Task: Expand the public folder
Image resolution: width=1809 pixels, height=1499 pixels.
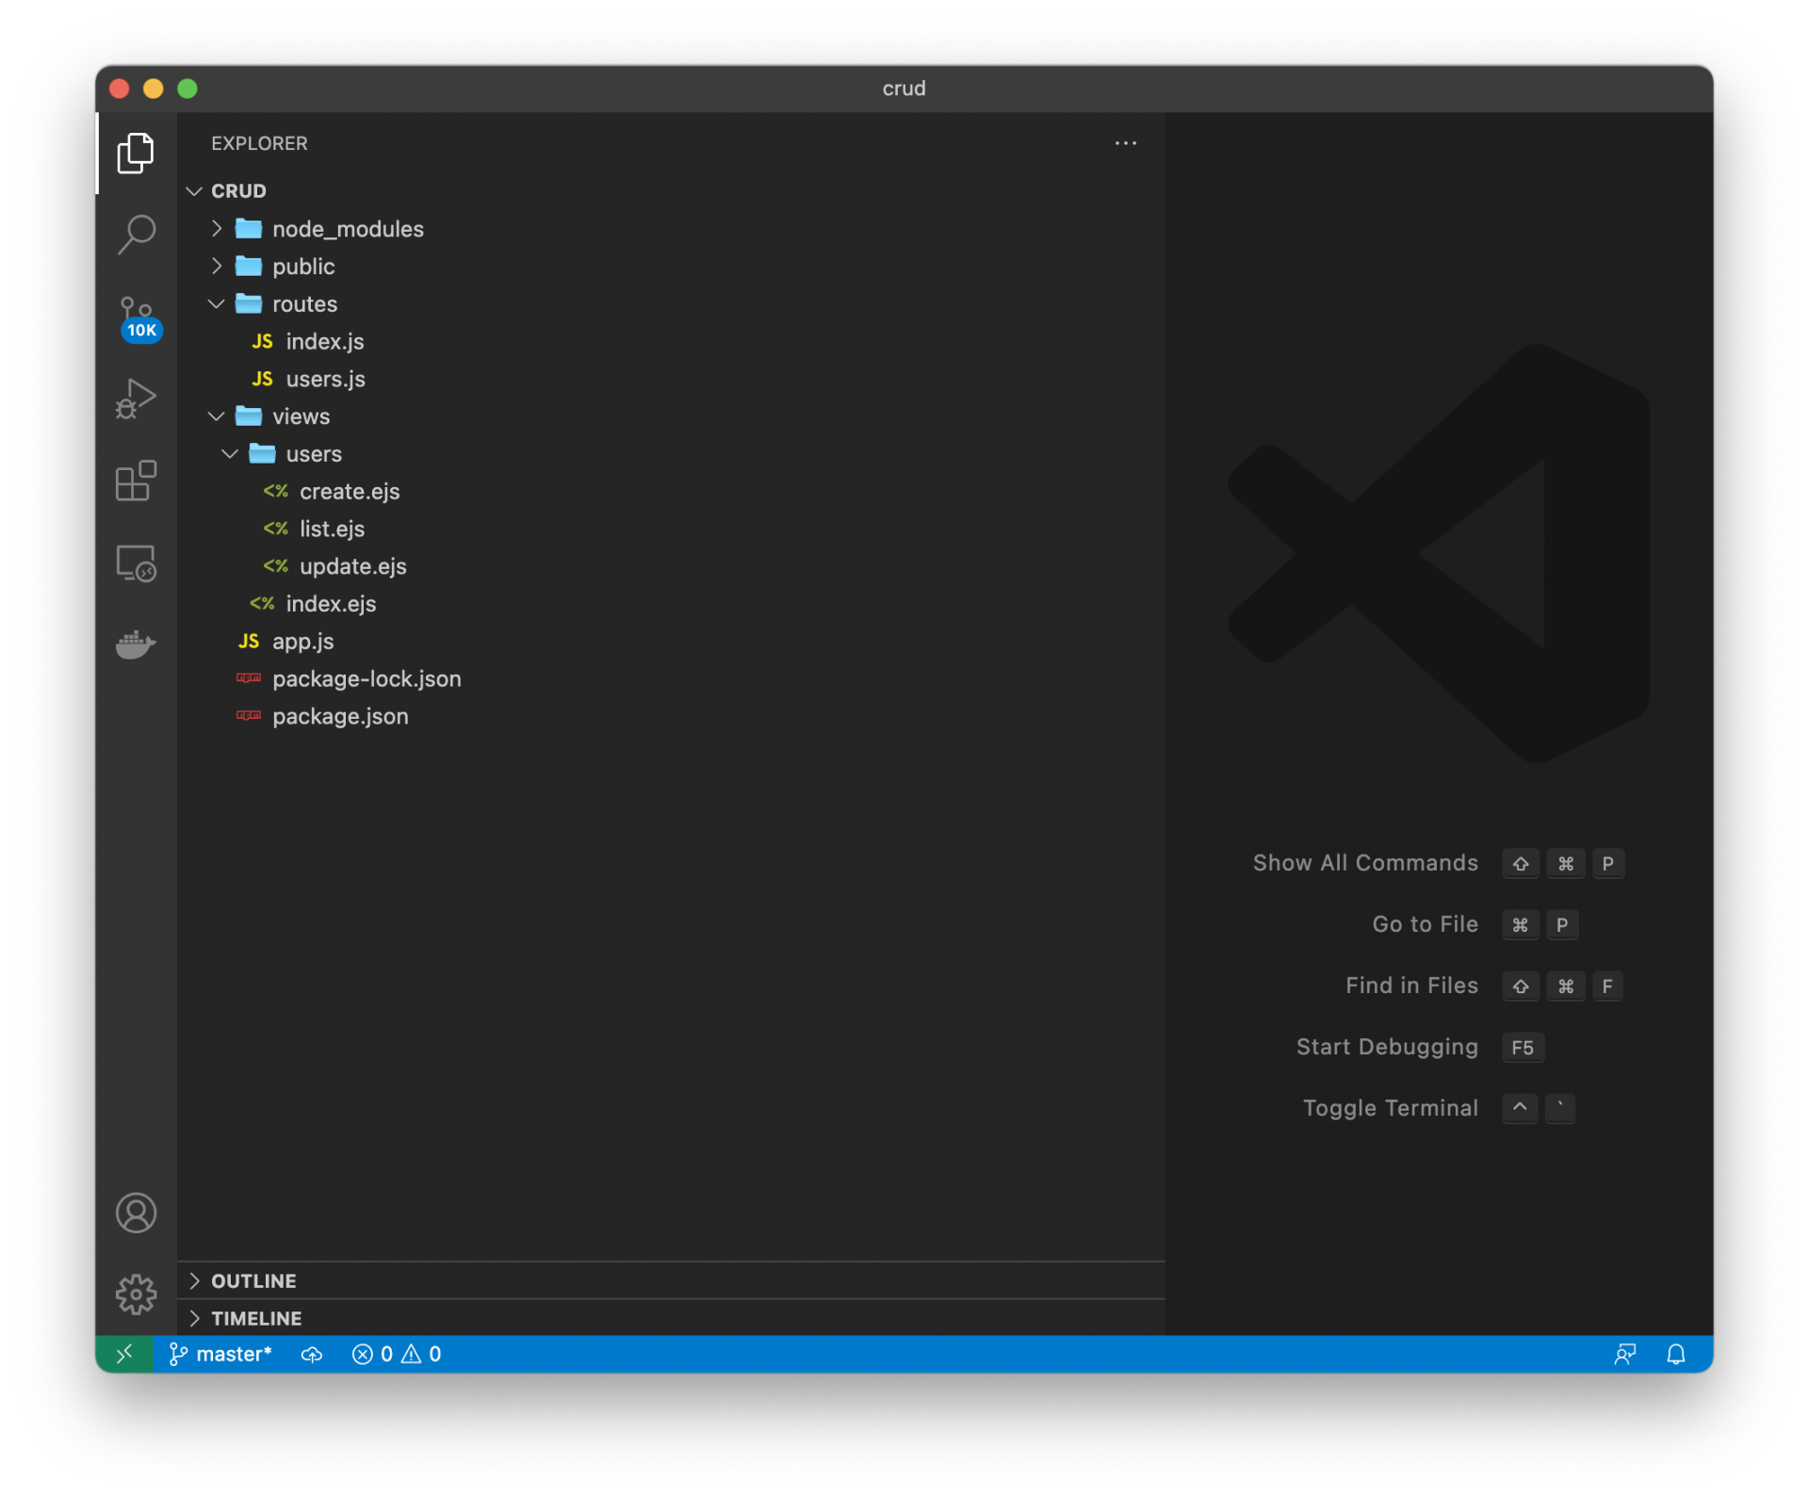Action: tap(302, 267)
